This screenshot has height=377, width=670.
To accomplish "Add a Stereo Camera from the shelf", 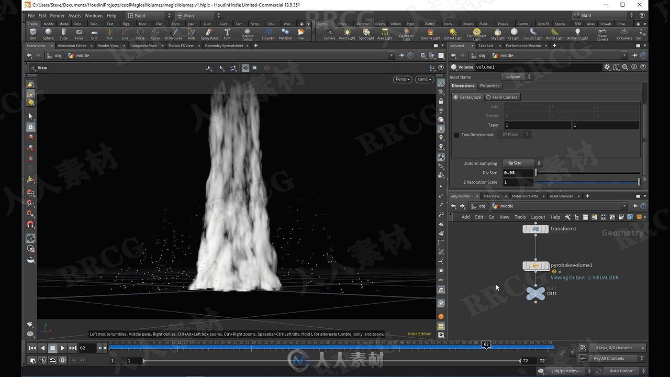I will point(602,35).
